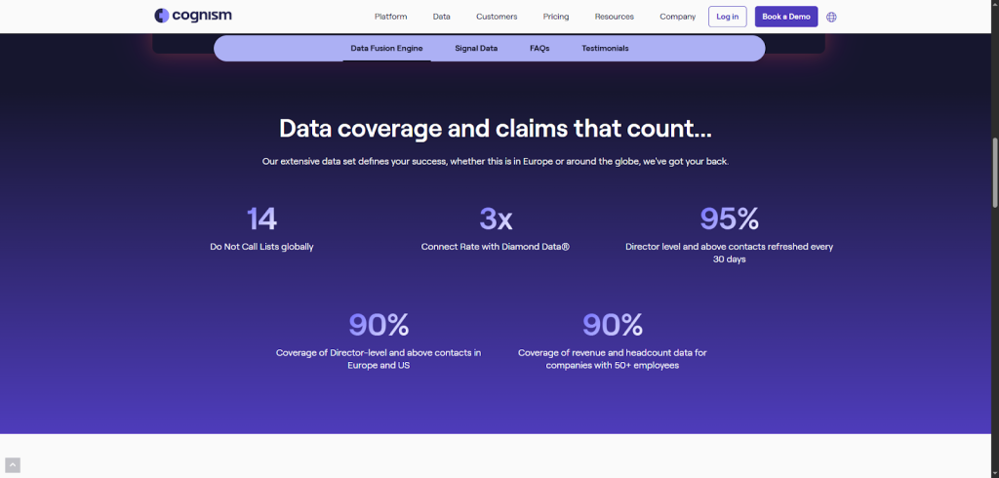Switch to the Signal Data tab
The height and width of the screenshot is (478, 999).
(476, 48)
